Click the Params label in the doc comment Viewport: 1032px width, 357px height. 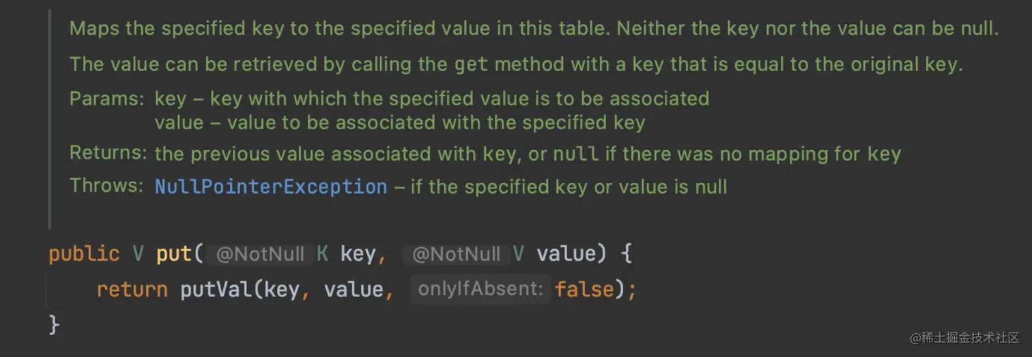106,98
